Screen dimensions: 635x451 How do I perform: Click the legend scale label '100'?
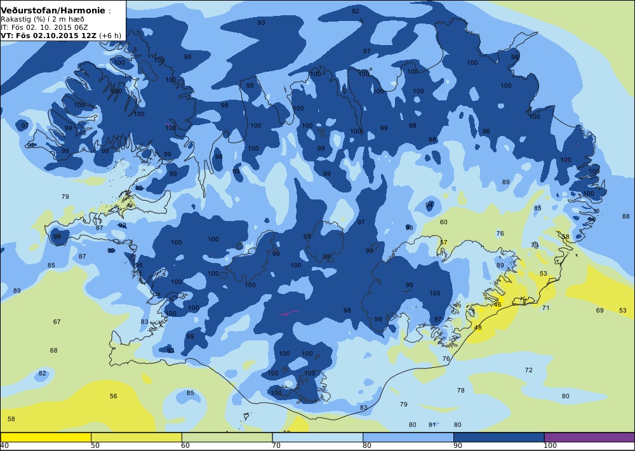tap(550, 446)
